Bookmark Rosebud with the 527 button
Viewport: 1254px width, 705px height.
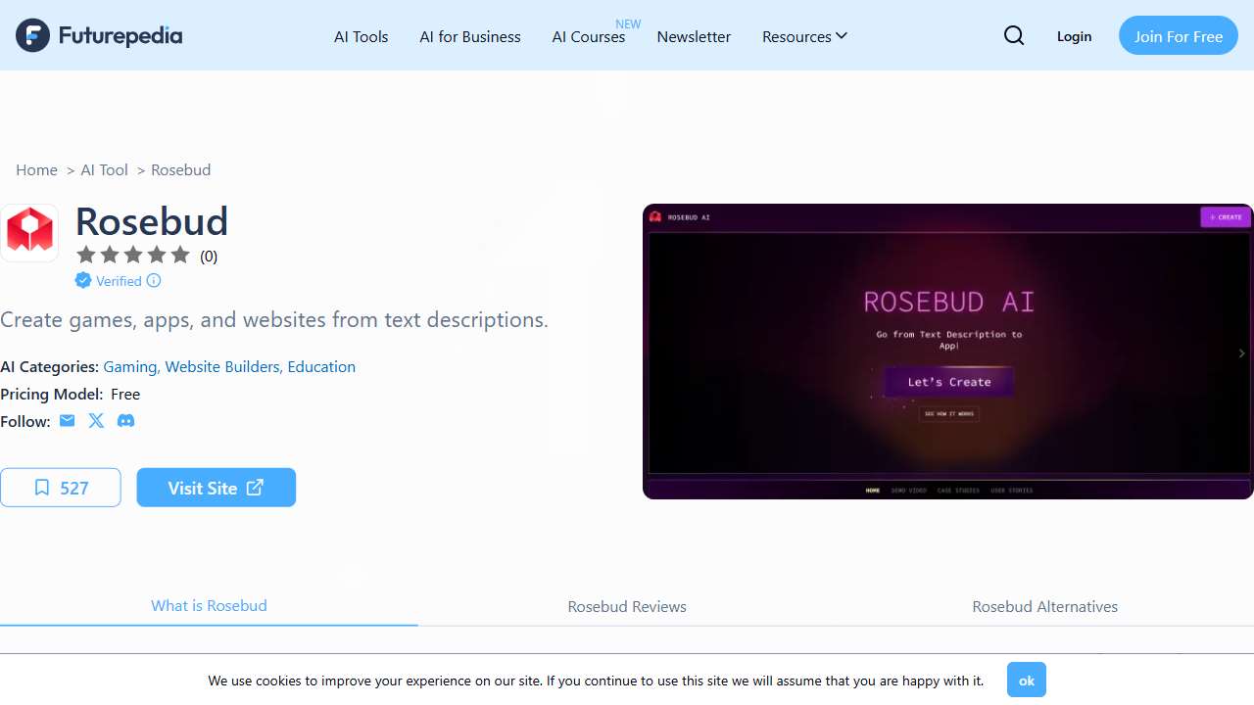(61, 488)
